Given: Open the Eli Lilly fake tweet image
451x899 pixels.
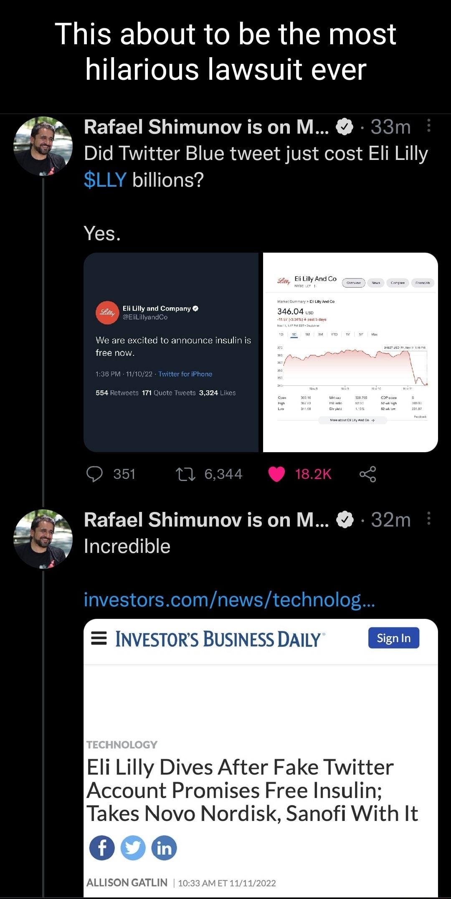Looking at the screenshot, I should [171, 352].
